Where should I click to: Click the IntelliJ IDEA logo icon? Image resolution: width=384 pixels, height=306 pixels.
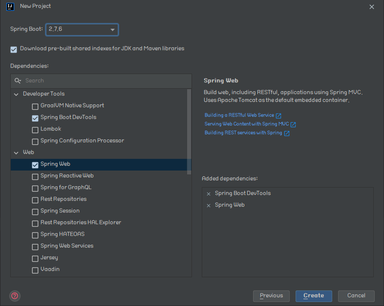[x=10, y=7]
